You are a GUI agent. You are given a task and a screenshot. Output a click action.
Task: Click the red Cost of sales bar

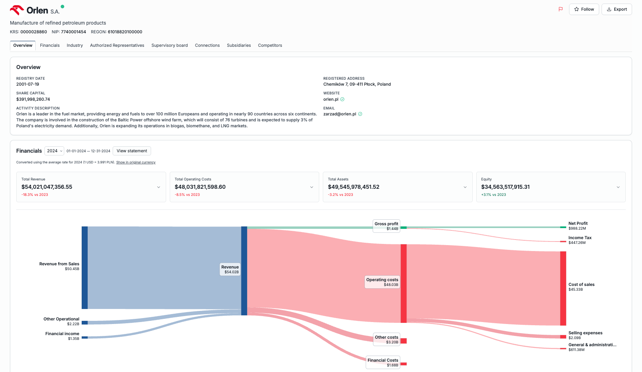[563, 288]
